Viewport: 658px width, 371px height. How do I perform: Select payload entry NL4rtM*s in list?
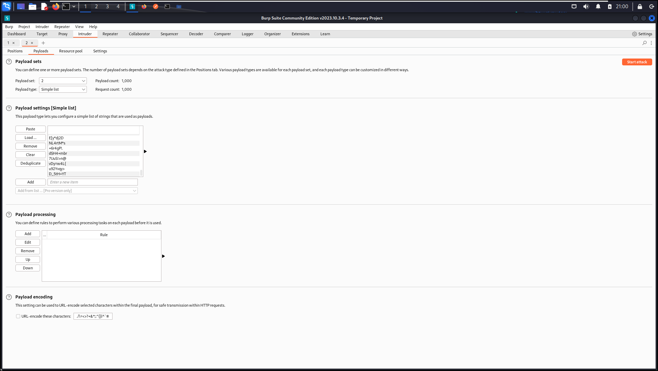[x=94, y=143]
